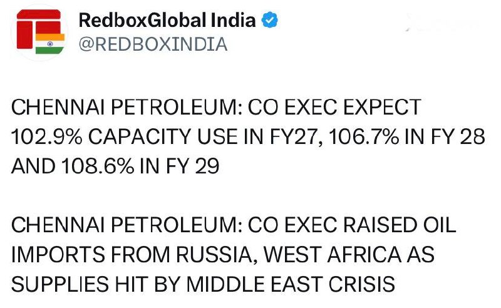Click the 'WEST AFRICA AS' phrase
Image resolution: width=501 pixels, height=308 pixels.
tap(349, 255)
